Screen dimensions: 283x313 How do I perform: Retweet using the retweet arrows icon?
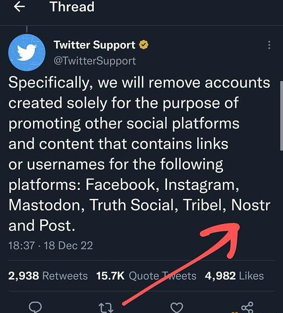tap(106, 307)
